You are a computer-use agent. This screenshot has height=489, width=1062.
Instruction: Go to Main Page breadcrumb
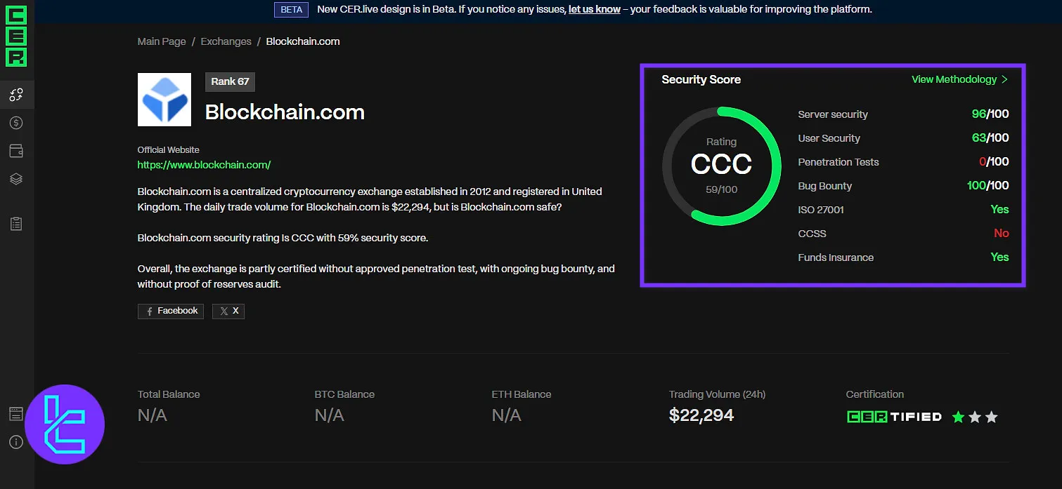click(x=162, y=41)
